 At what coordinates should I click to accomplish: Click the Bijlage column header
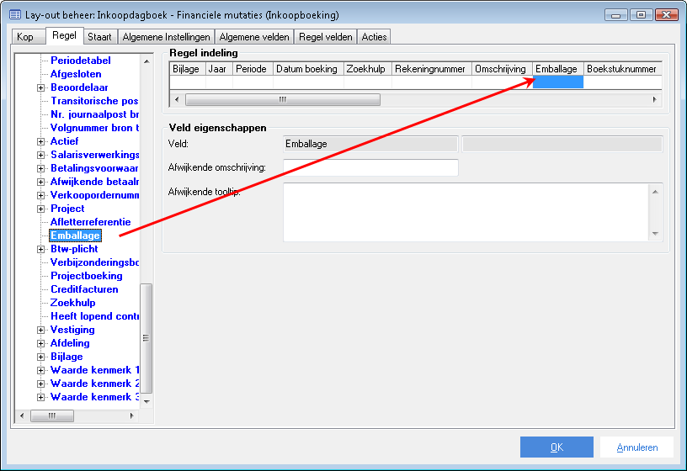click(187, 69)
